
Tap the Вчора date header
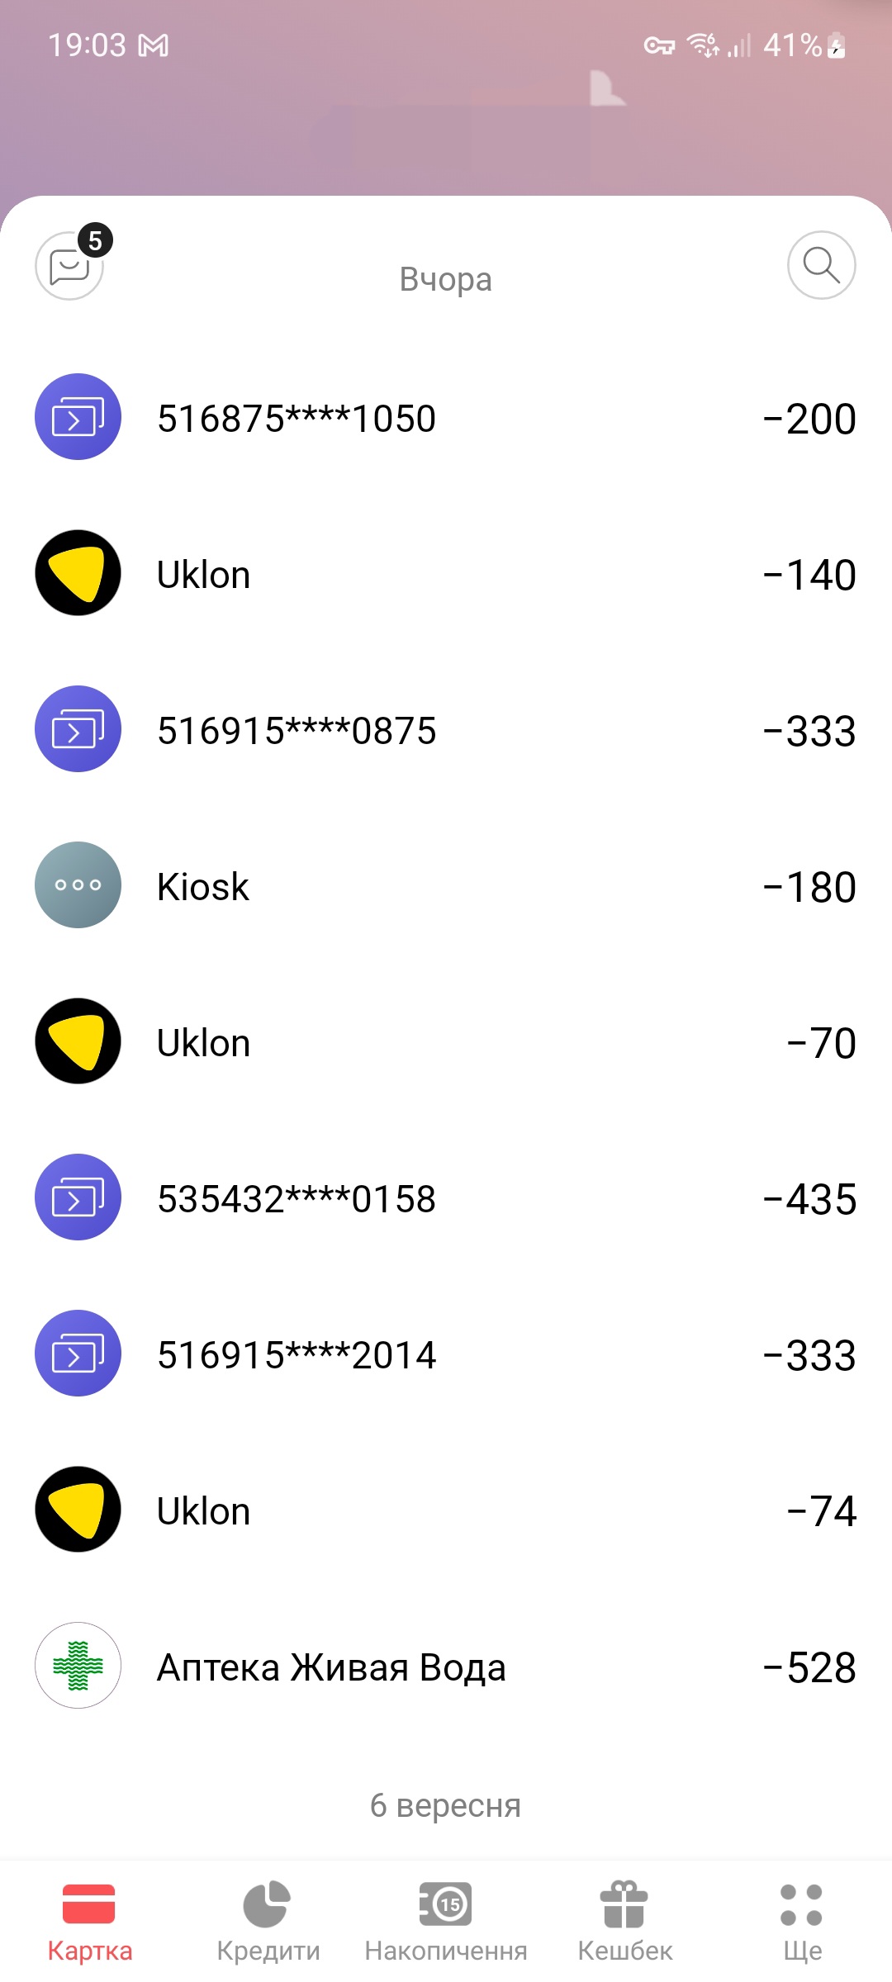click(445, 279)
